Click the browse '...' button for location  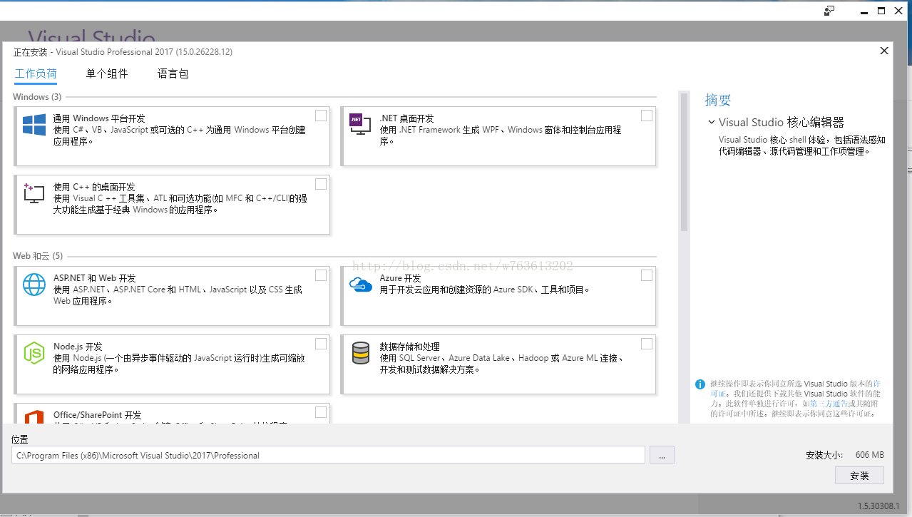coord(662,455)
